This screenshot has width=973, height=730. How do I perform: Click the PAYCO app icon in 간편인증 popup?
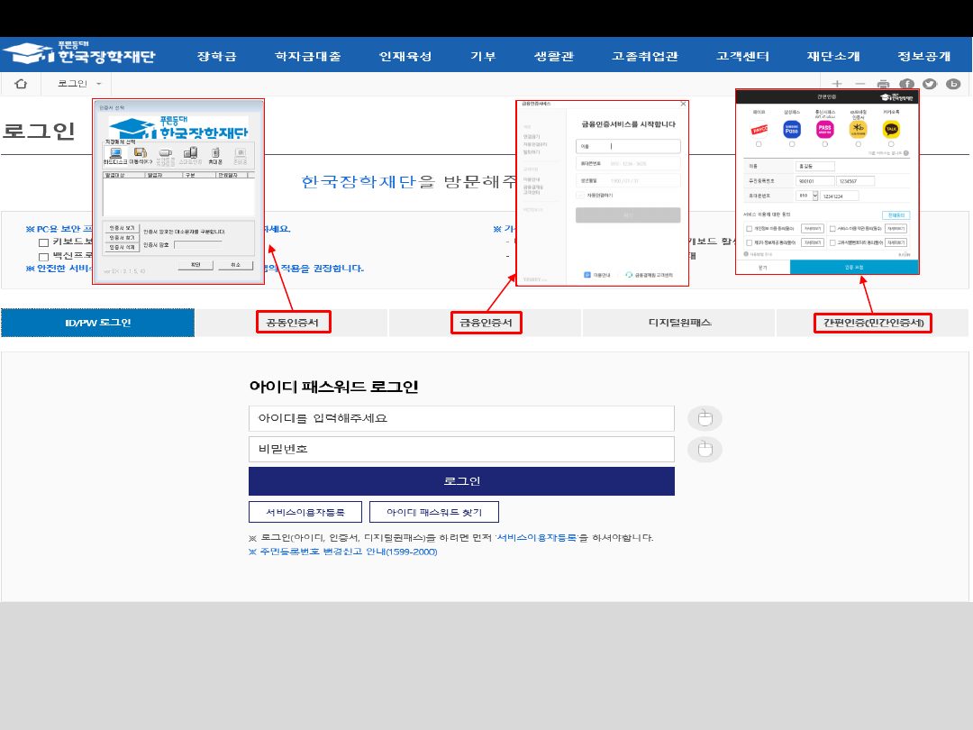click(x=759, y=129)
